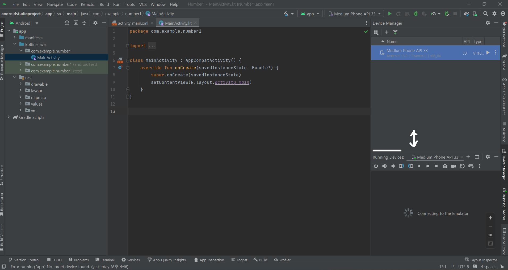Raise emulator volume icon
The image size is (508, 270).
point(384,166)
